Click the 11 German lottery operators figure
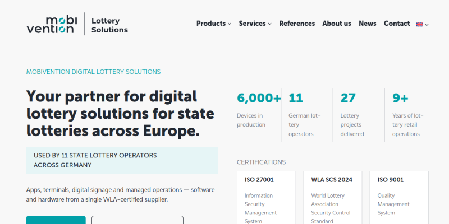The height and width of the screenshot is (224, 449). click(x=296, y=98)
